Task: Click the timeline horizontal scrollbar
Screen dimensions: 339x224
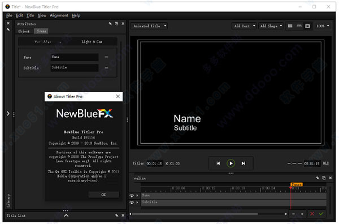Action: [x=195, y=214]
